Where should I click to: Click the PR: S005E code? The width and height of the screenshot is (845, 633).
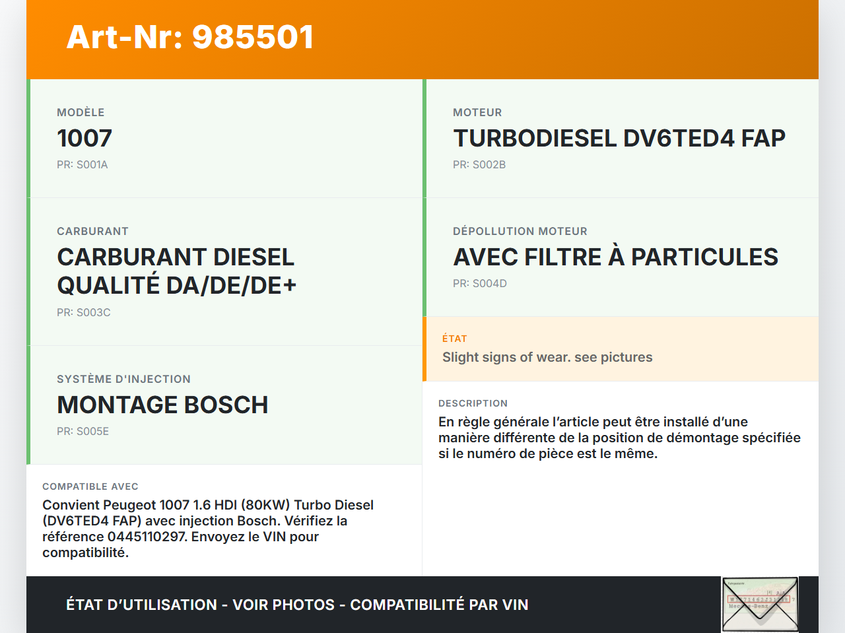click(x=83, y=432)
